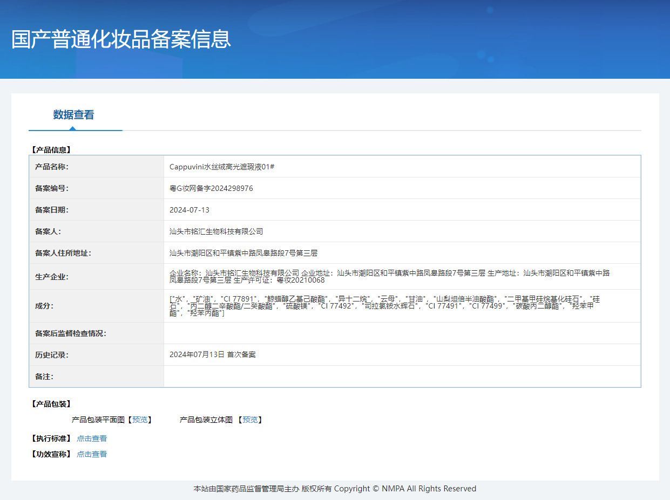Click the 备案人住所地址 row label
This screenshot has height=500, width=670.
[63, 253]
